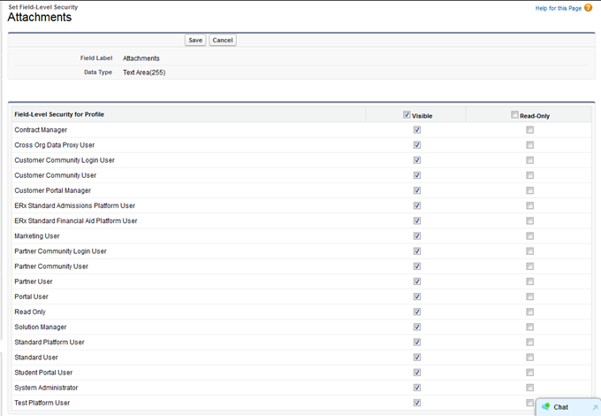Click the Cancel button

223,40
